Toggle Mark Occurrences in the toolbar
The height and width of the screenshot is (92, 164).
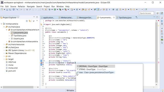[98, 9]
